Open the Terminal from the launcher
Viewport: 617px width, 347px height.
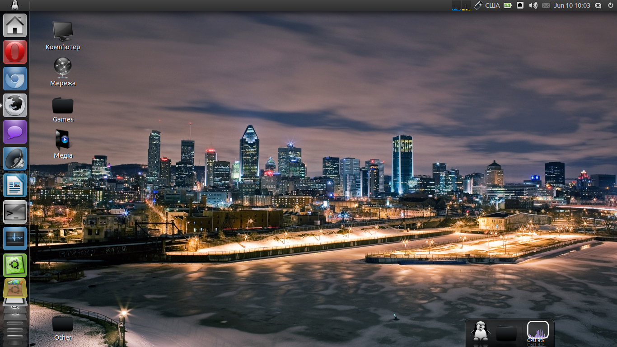(15, 212)
